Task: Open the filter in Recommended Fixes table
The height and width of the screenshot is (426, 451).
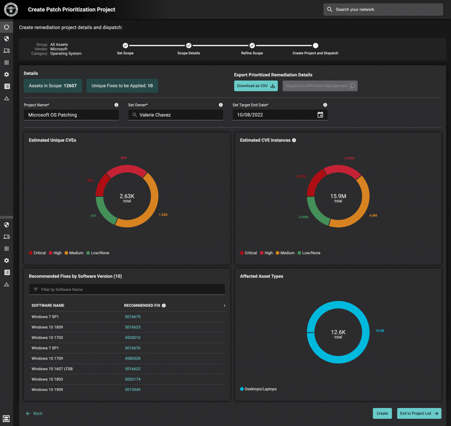Action: point(35,289)
